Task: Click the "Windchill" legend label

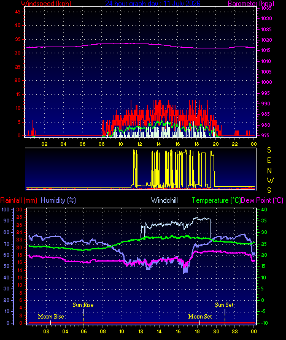Action: [x=164, y=200]
